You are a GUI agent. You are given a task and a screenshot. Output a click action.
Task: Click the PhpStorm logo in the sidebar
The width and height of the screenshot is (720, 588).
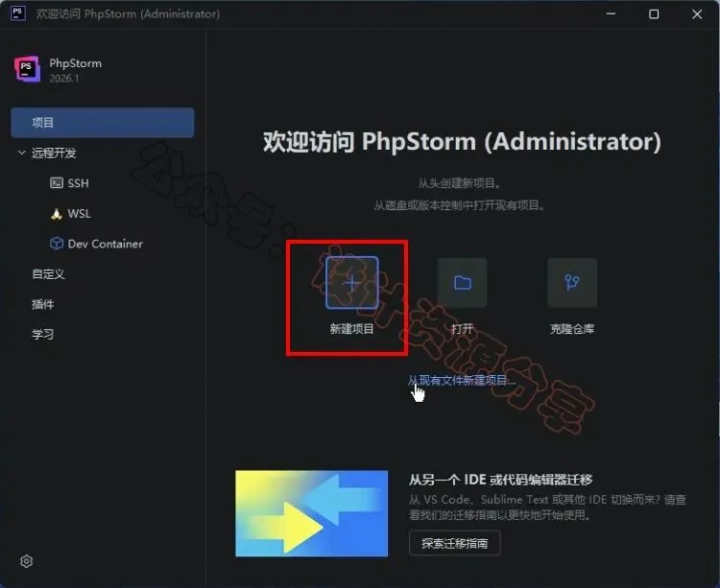tap(27, 69)
